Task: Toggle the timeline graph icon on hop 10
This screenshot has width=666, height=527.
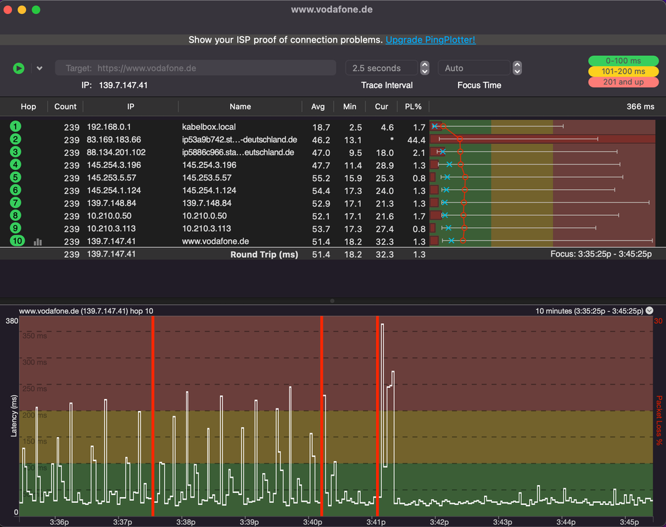Action: tap(38, 242)
